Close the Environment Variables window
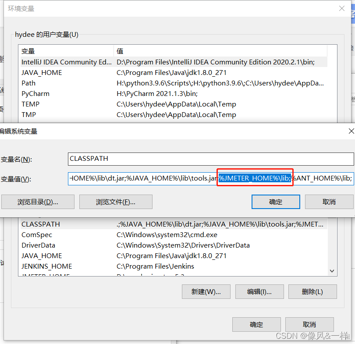355x344 pixels. (342, 9)
